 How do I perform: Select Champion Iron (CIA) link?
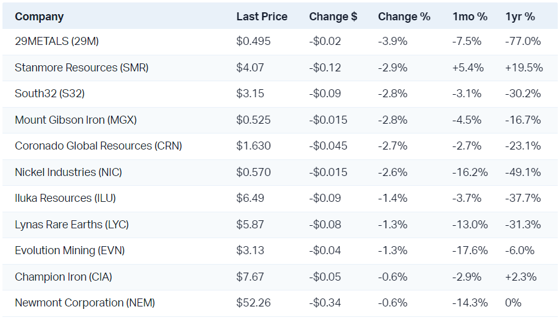tap(63, 277)
